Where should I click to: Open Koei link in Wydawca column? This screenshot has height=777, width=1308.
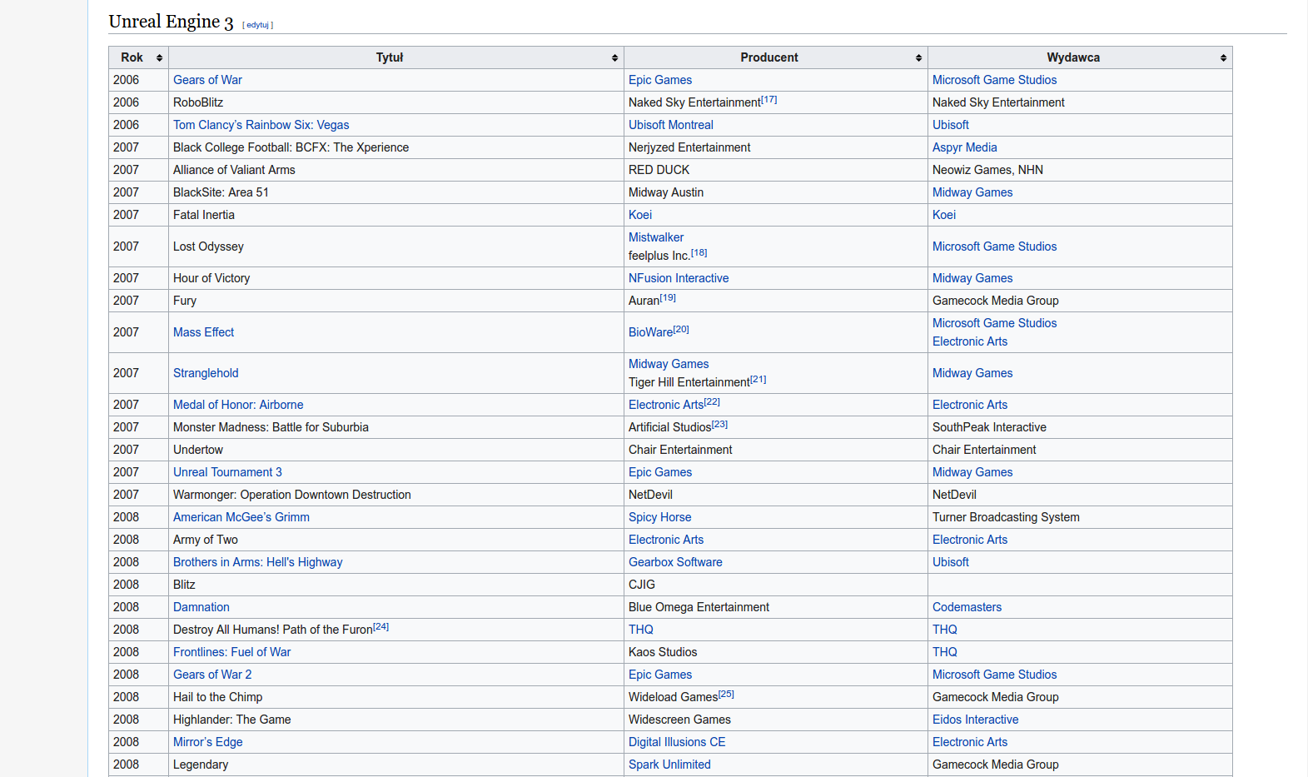coord(944,215)
